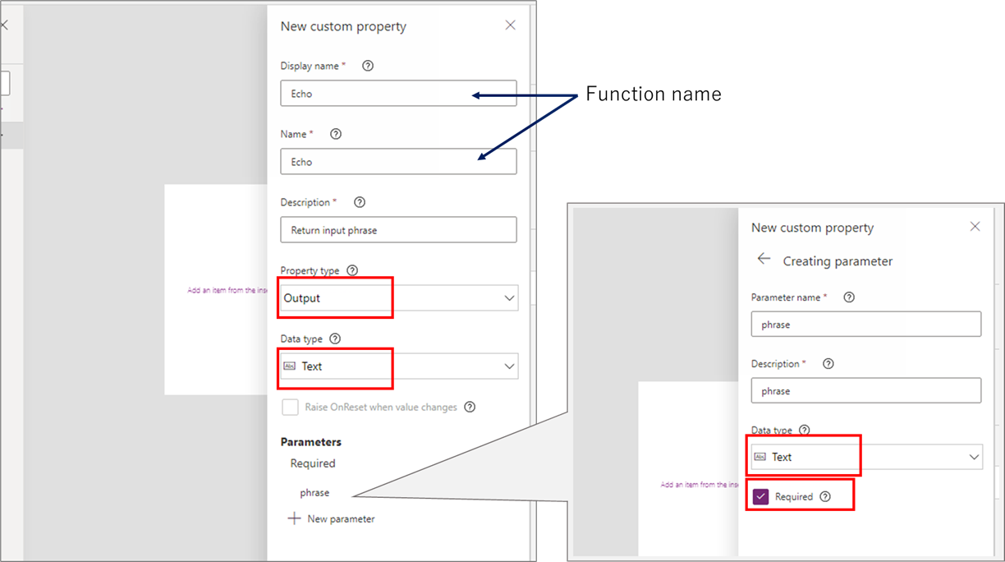The width and height of the screenshot is (1005, 562).
Task: Focus the Display name field with Echo
Action: (x=398, y=94)
